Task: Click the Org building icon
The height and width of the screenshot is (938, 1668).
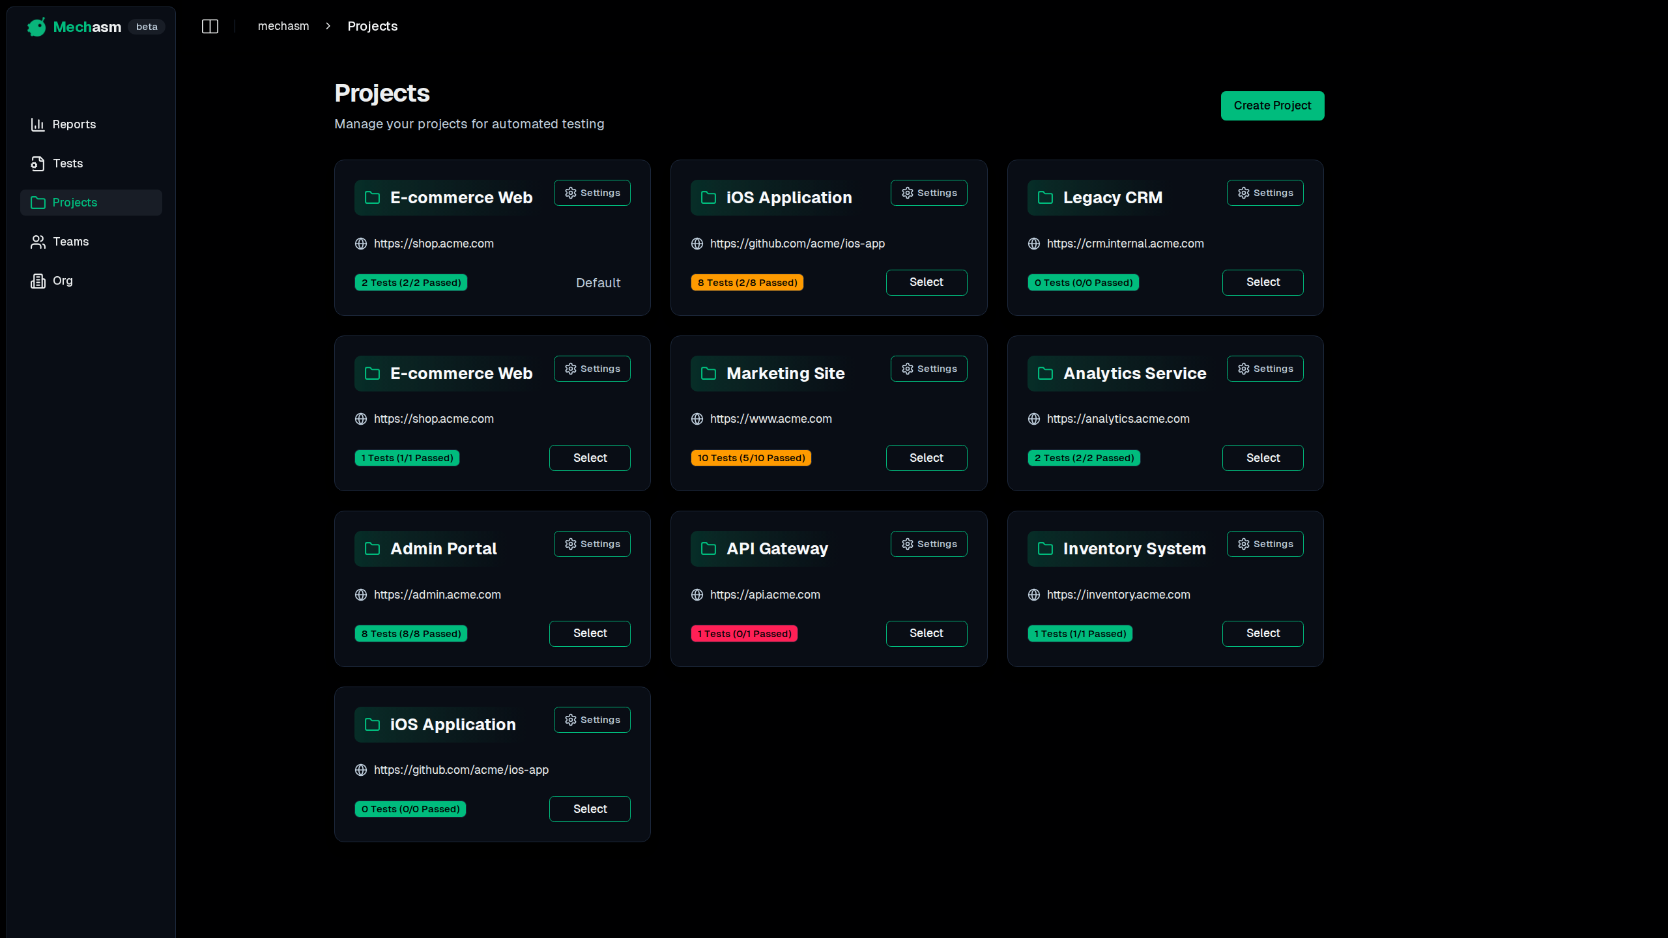Action: [37, 280]
